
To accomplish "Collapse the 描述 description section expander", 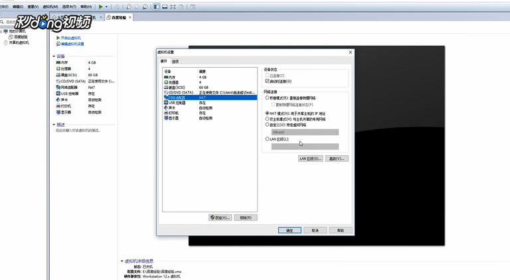I will pos(54,125).
